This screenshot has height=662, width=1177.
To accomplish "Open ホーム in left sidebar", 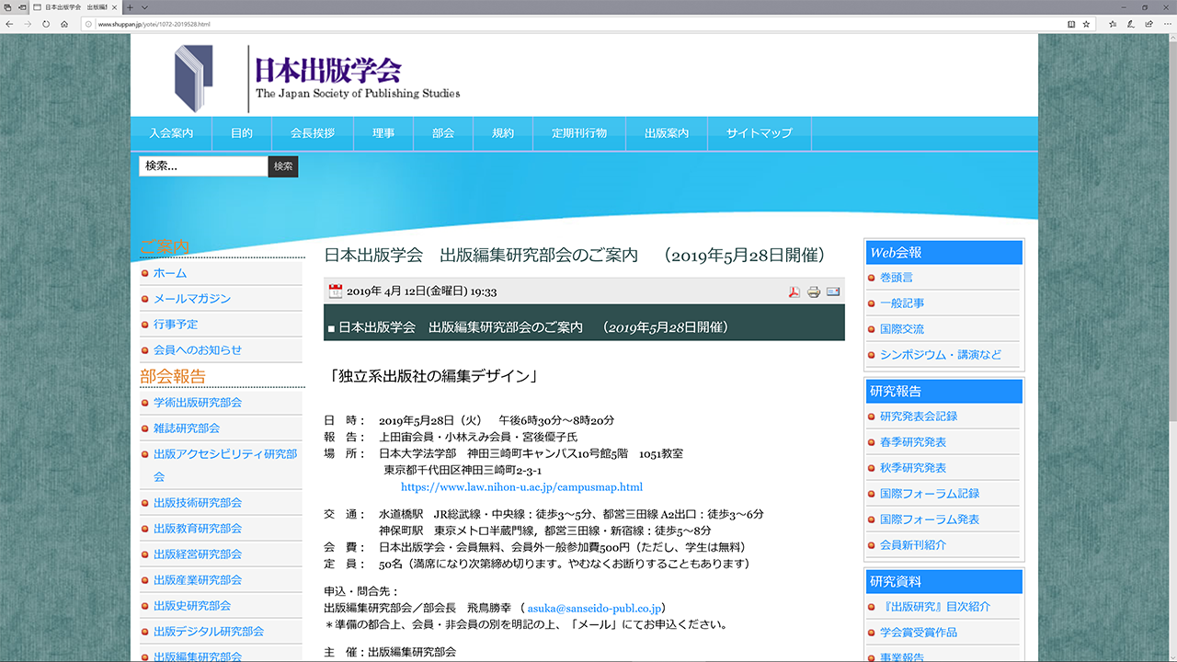I will pos(170,273).
